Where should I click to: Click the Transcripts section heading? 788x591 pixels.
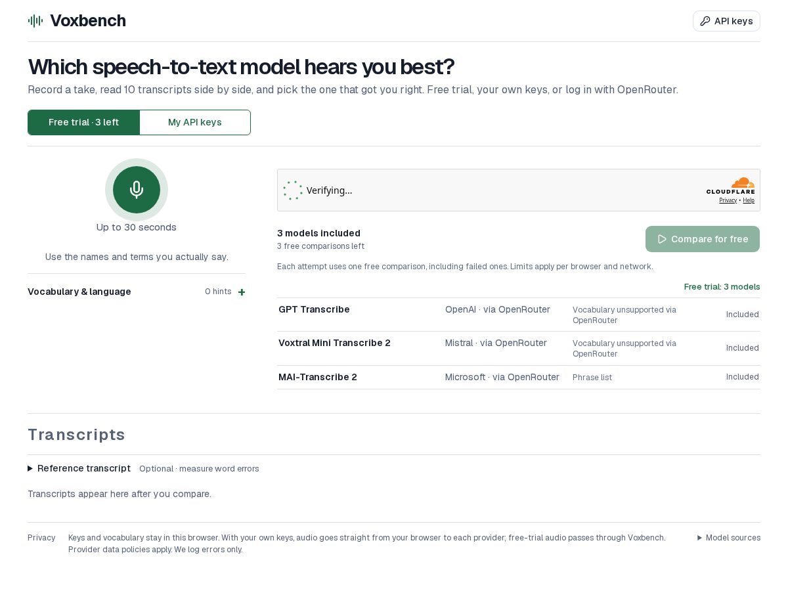(76, 435)
